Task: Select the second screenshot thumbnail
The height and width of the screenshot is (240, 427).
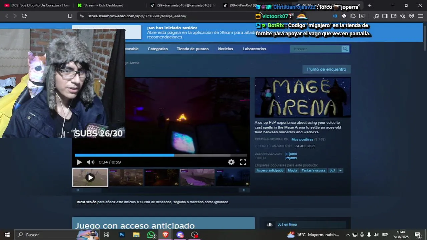Action: [126, 177]
